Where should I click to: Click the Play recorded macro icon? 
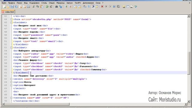(110, 7)
